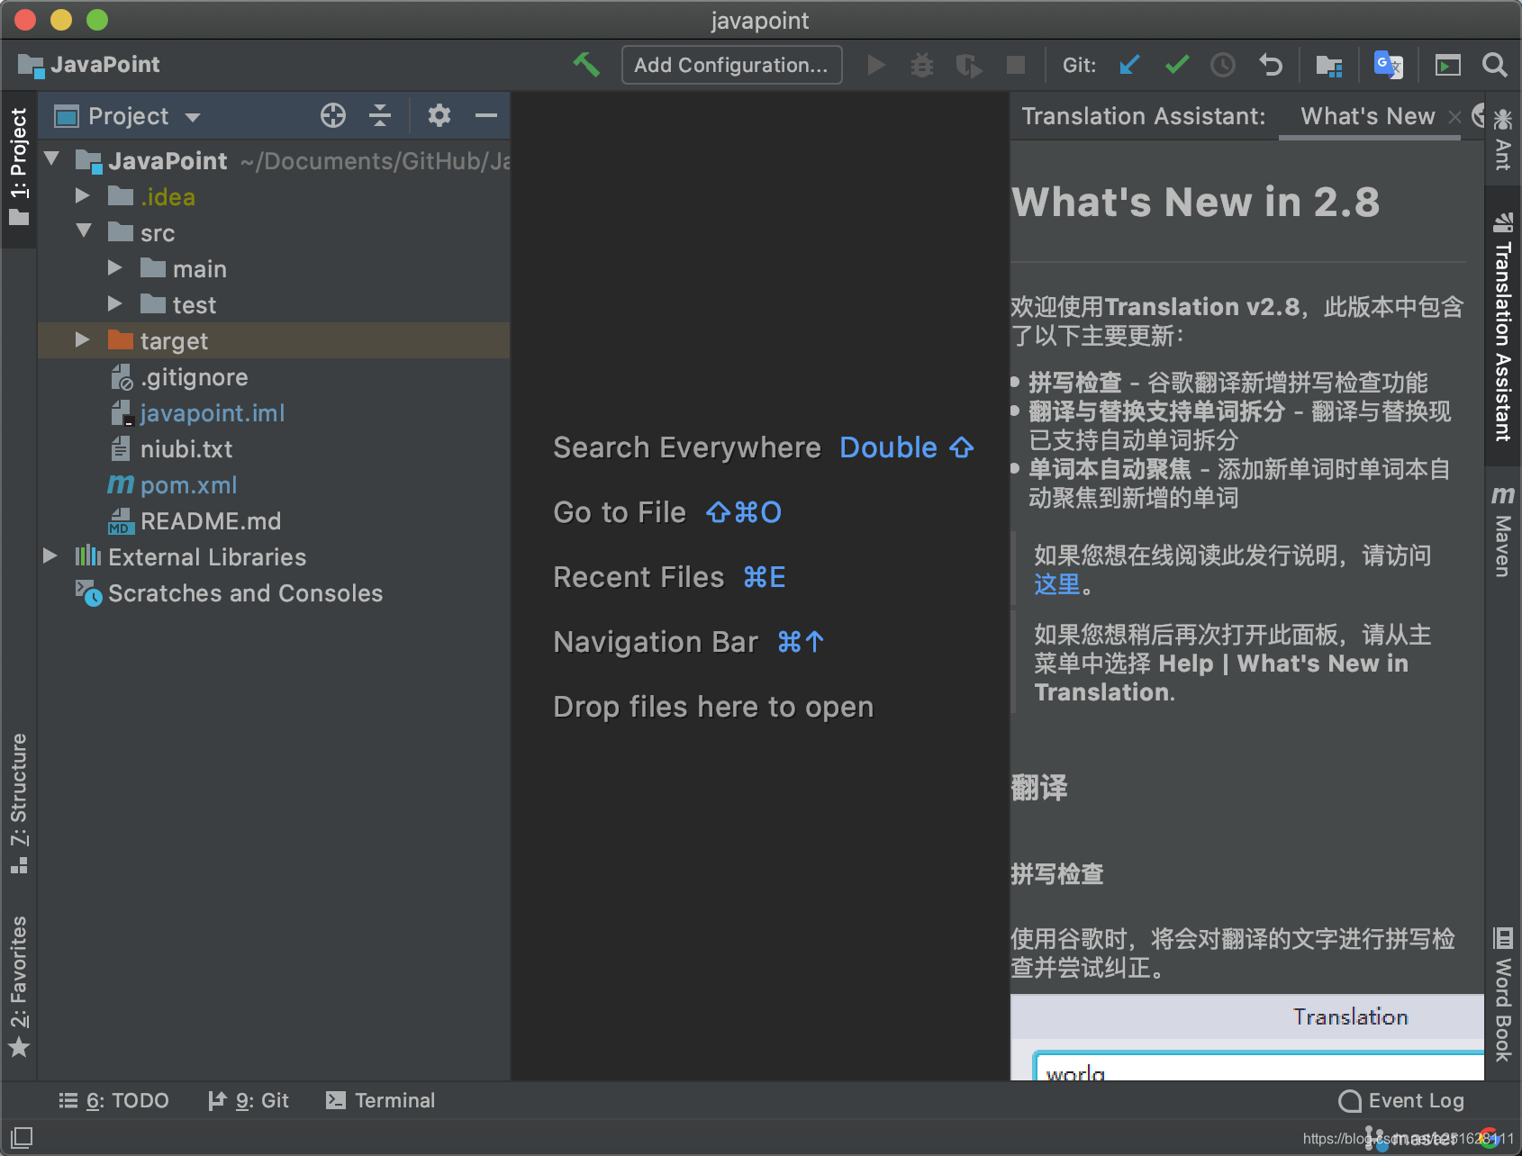1522x1156 pixels.
Task: Select the README.md file
Action: [x=211, y=521]
